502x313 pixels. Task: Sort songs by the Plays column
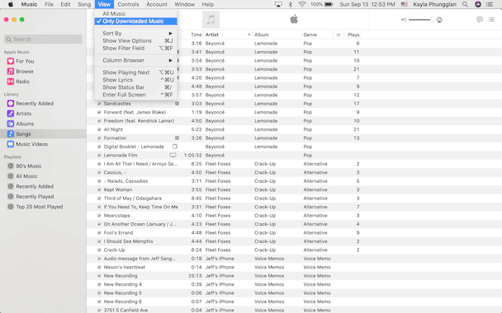353,35
